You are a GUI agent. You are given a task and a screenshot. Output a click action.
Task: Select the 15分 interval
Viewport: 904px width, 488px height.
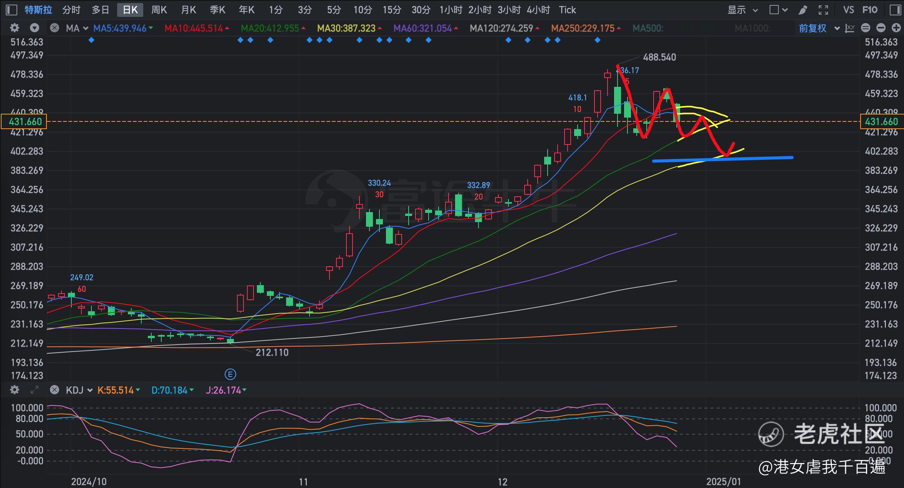(392, 10)
